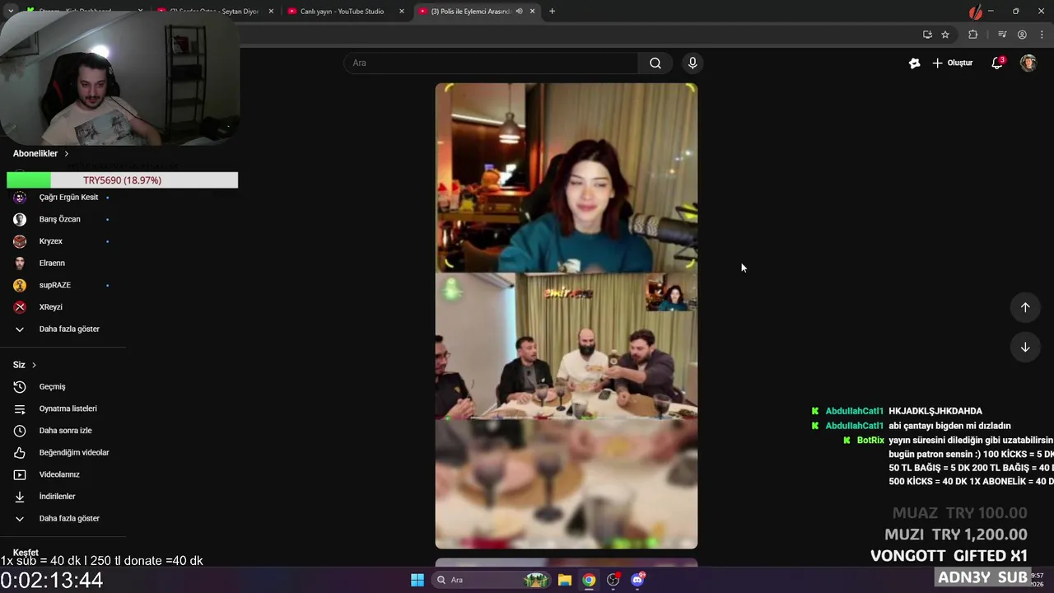Open the Chrome profile icon
Image resolution: width=1054 pixels, height=593 pixels.
coord(1022,35)
